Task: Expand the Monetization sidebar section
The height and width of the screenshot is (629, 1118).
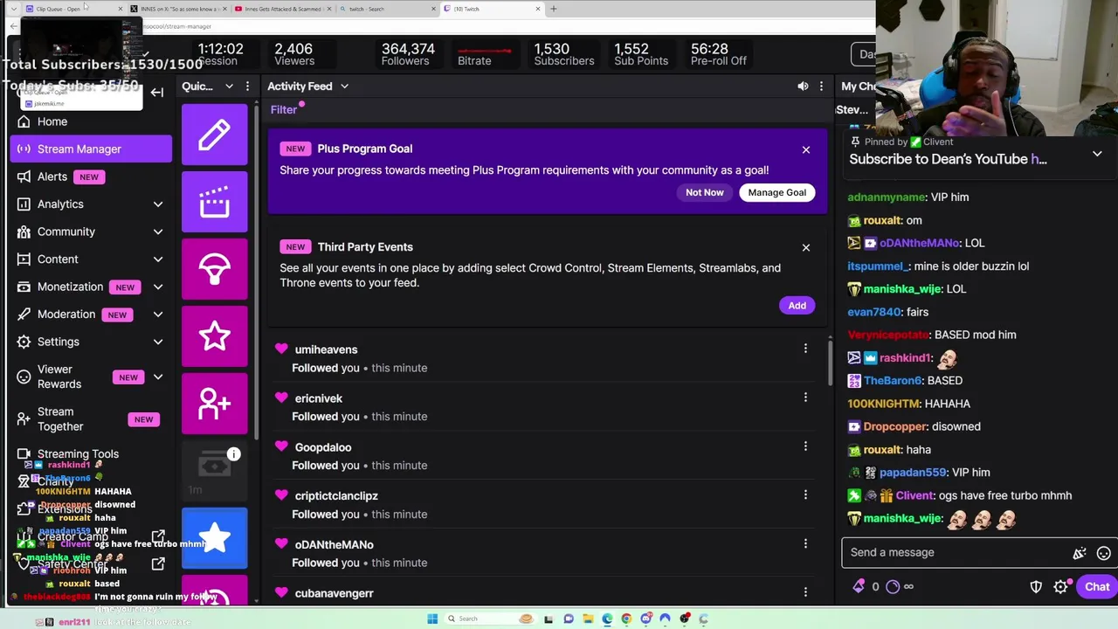Action: click(158, 287)
